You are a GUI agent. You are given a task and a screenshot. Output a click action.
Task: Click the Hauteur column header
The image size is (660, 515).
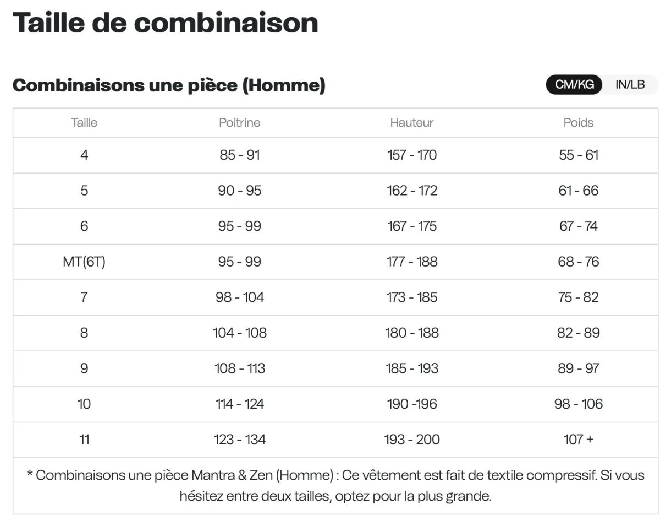pyautogui.click(x=412, y=123)
